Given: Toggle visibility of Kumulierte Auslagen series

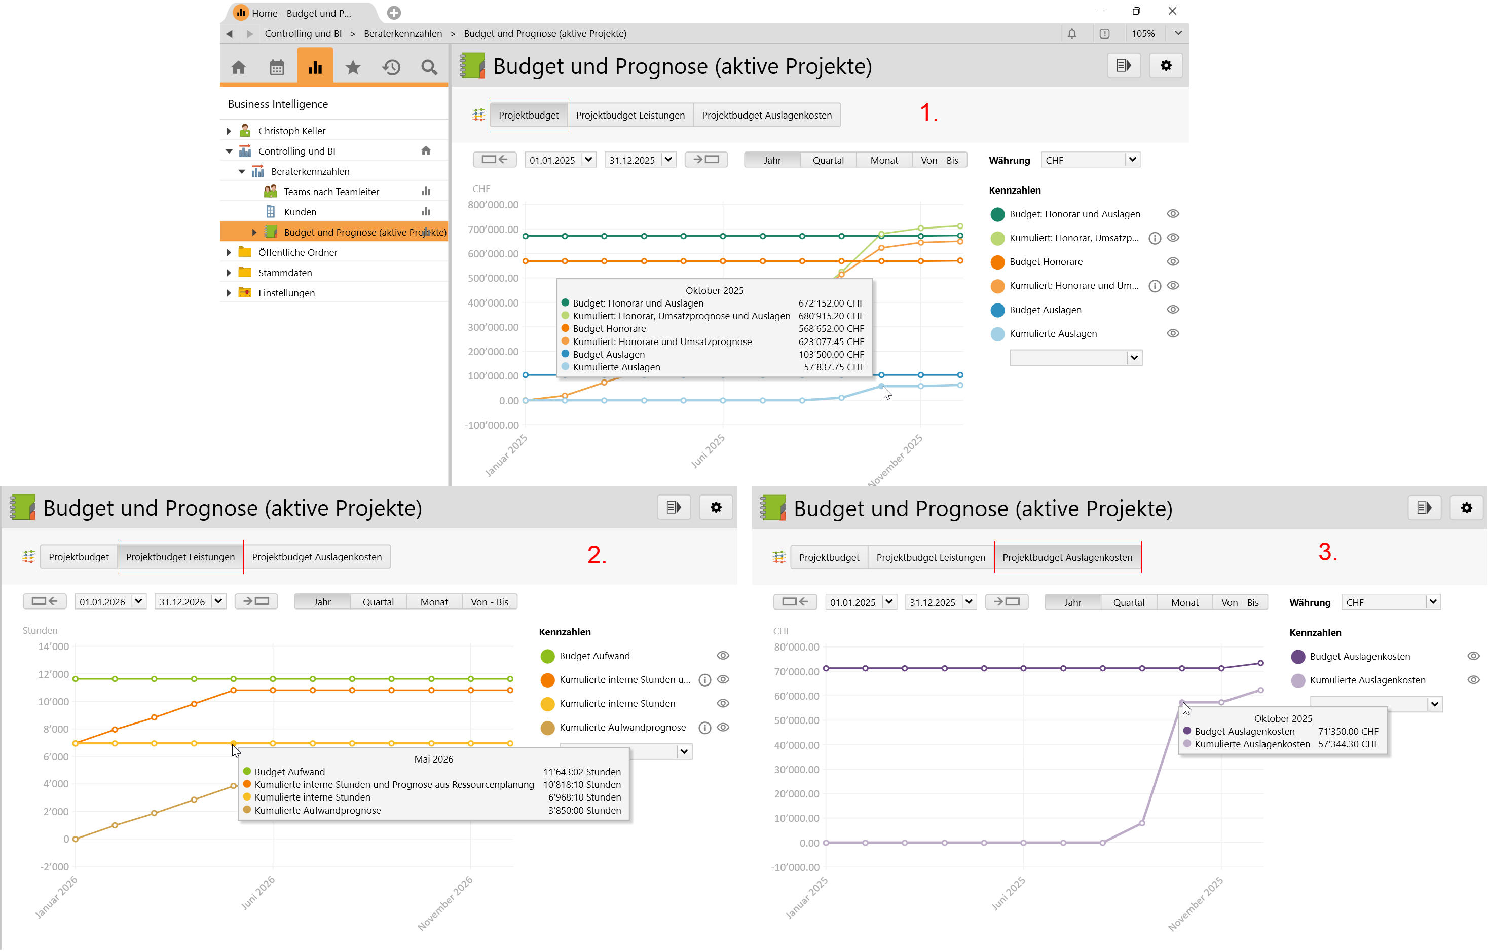Looking at the screenshot, I should tap(1173, 334).
